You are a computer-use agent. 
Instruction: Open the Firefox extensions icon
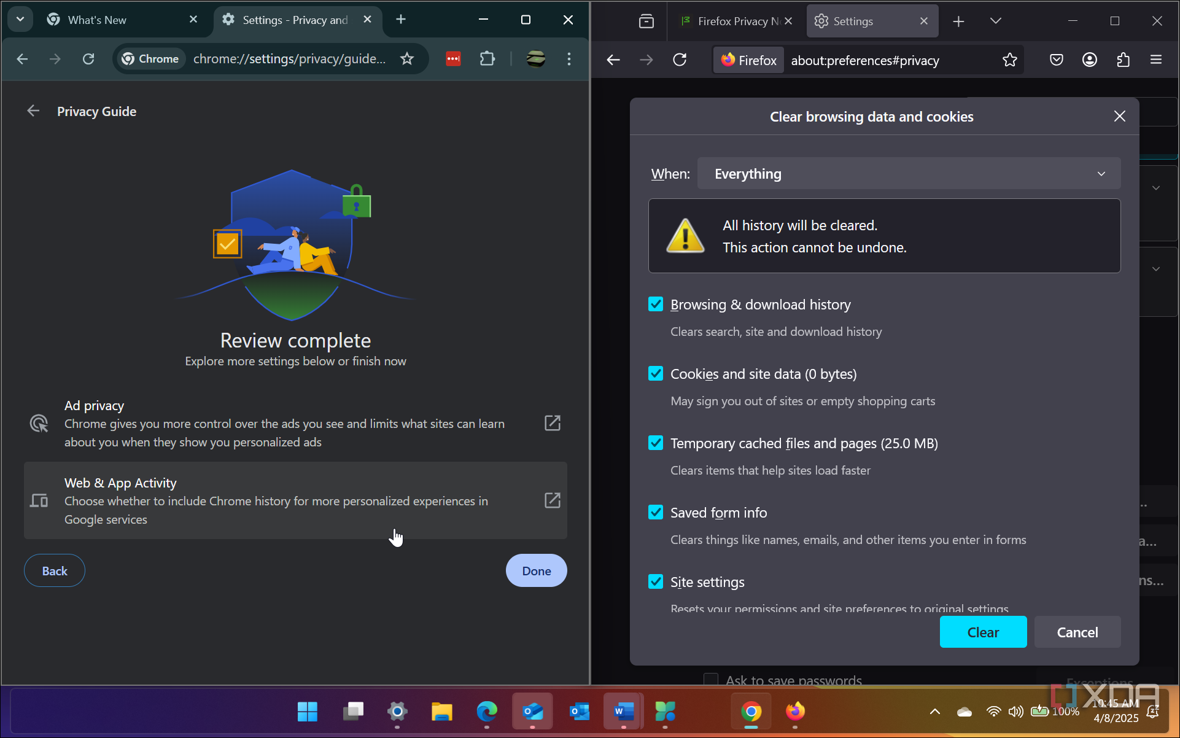(1123, 60)
